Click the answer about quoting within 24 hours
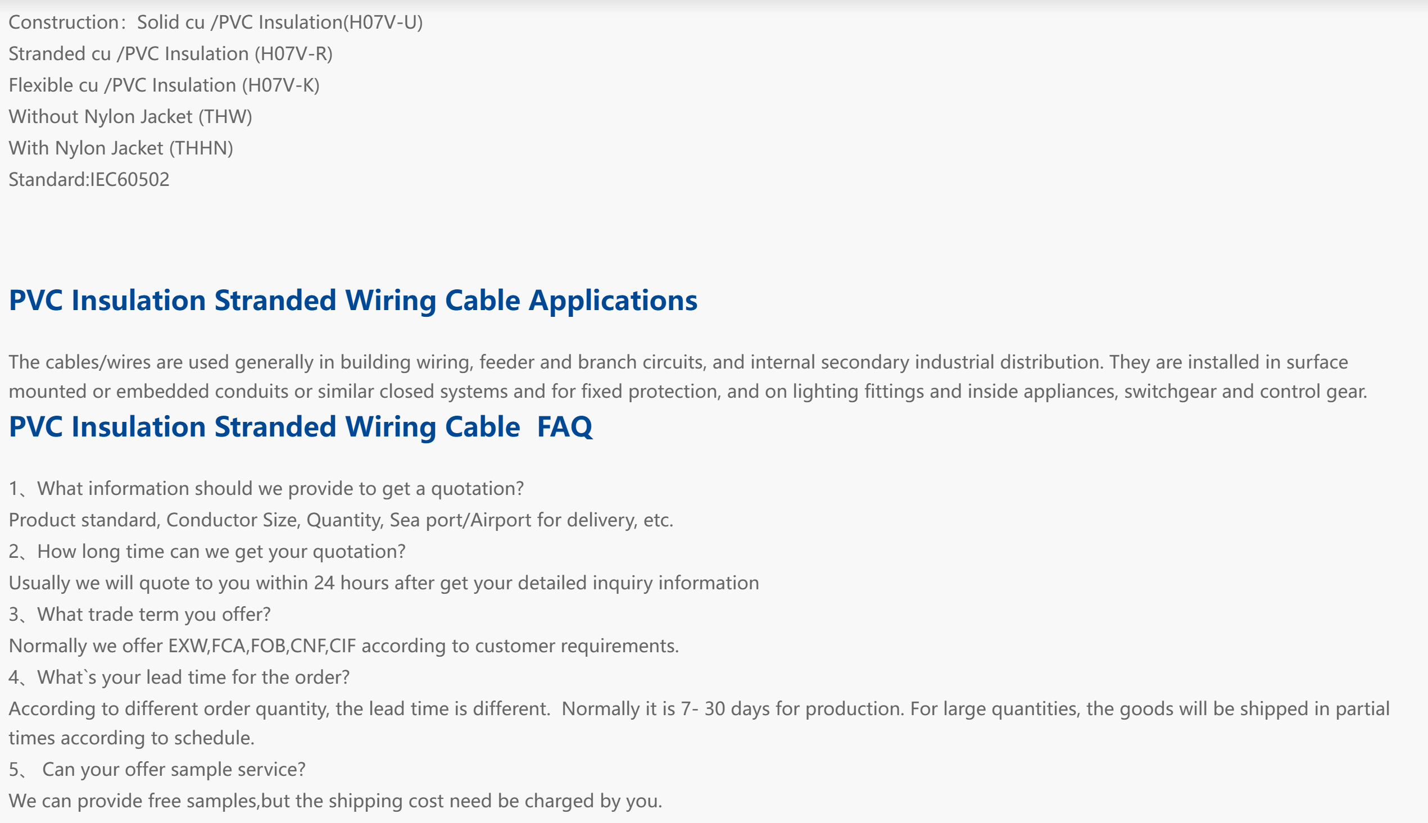This screenshot has height=823, width=1428. 384,583
